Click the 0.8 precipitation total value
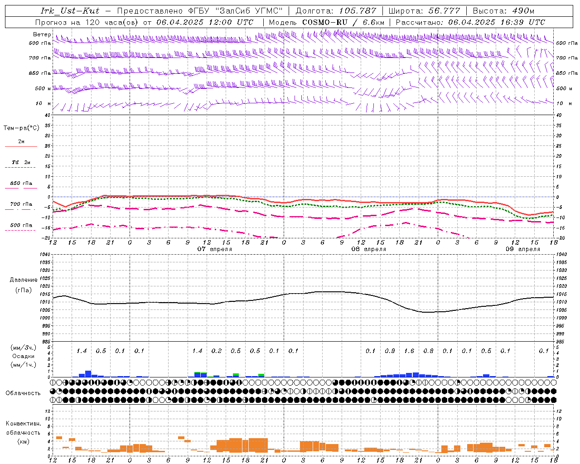The height and width of the screenshot is (464, 580). [x=428, y=351]
